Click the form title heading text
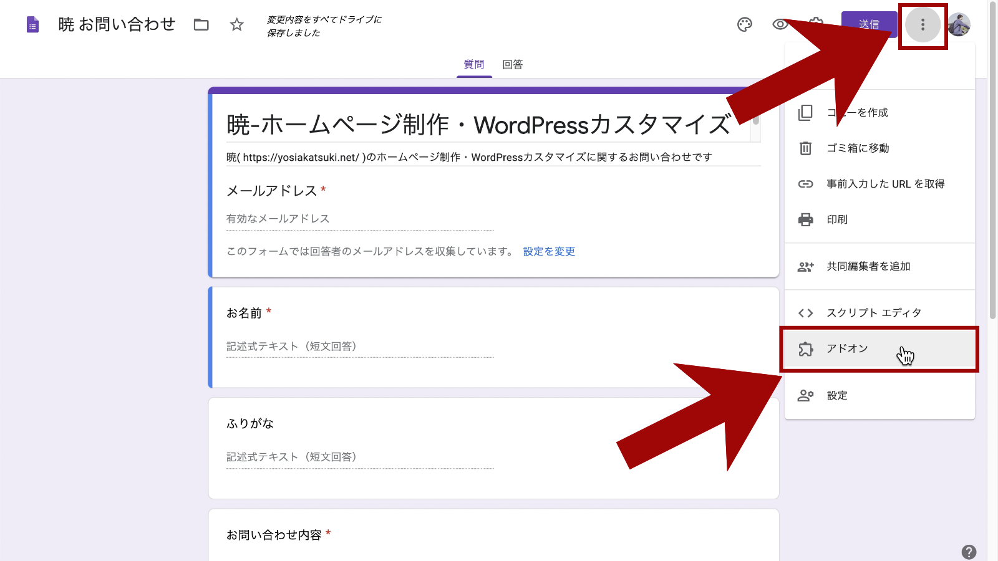The width and height of the screenshot is (998, 561). tap(478, 125)
